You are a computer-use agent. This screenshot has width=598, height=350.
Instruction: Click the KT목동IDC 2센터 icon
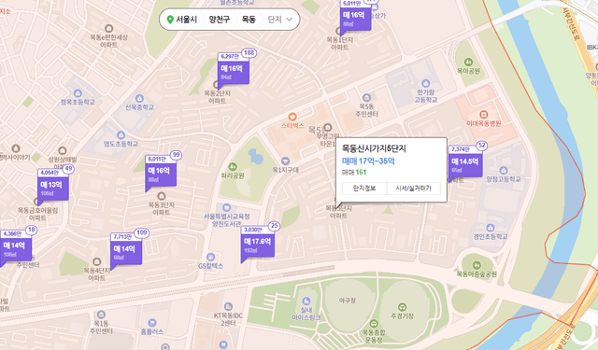[x=228, y=306]
